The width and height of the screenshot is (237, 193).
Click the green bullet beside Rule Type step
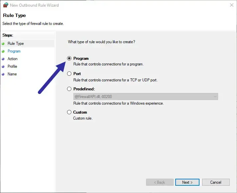pos(3,44)
